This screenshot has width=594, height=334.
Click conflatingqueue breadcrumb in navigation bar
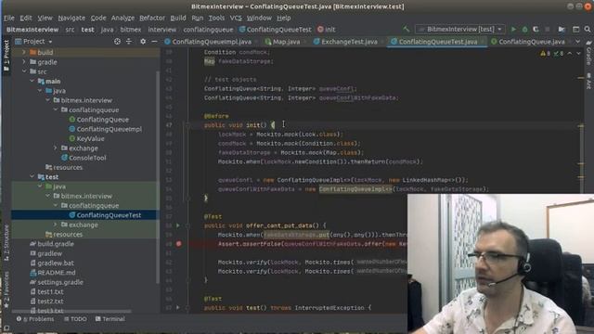click(208, 29)
